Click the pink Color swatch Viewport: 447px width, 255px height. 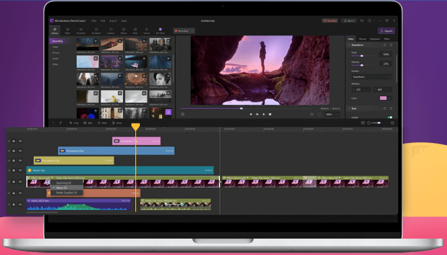(x=383, y=98)
